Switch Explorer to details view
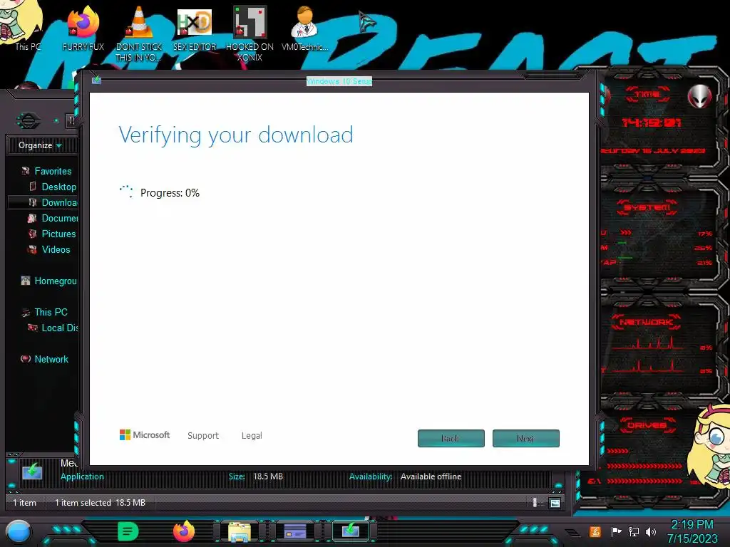This screenshot has height=547, width=730. tap(535, 503)
